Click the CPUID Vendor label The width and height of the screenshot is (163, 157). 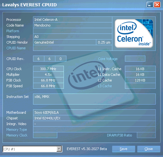pyautogui.click(x=17, y=42)
